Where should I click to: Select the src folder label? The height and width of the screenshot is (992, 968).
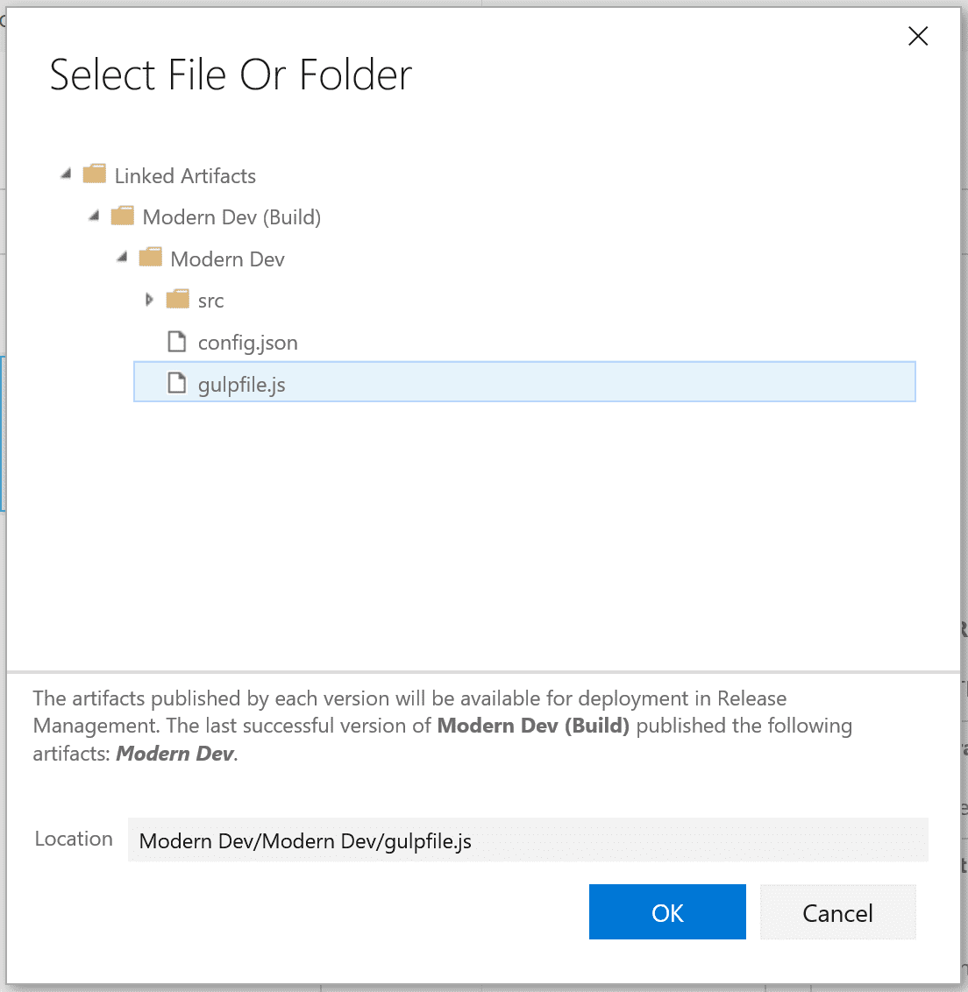[x=210, y=301]
